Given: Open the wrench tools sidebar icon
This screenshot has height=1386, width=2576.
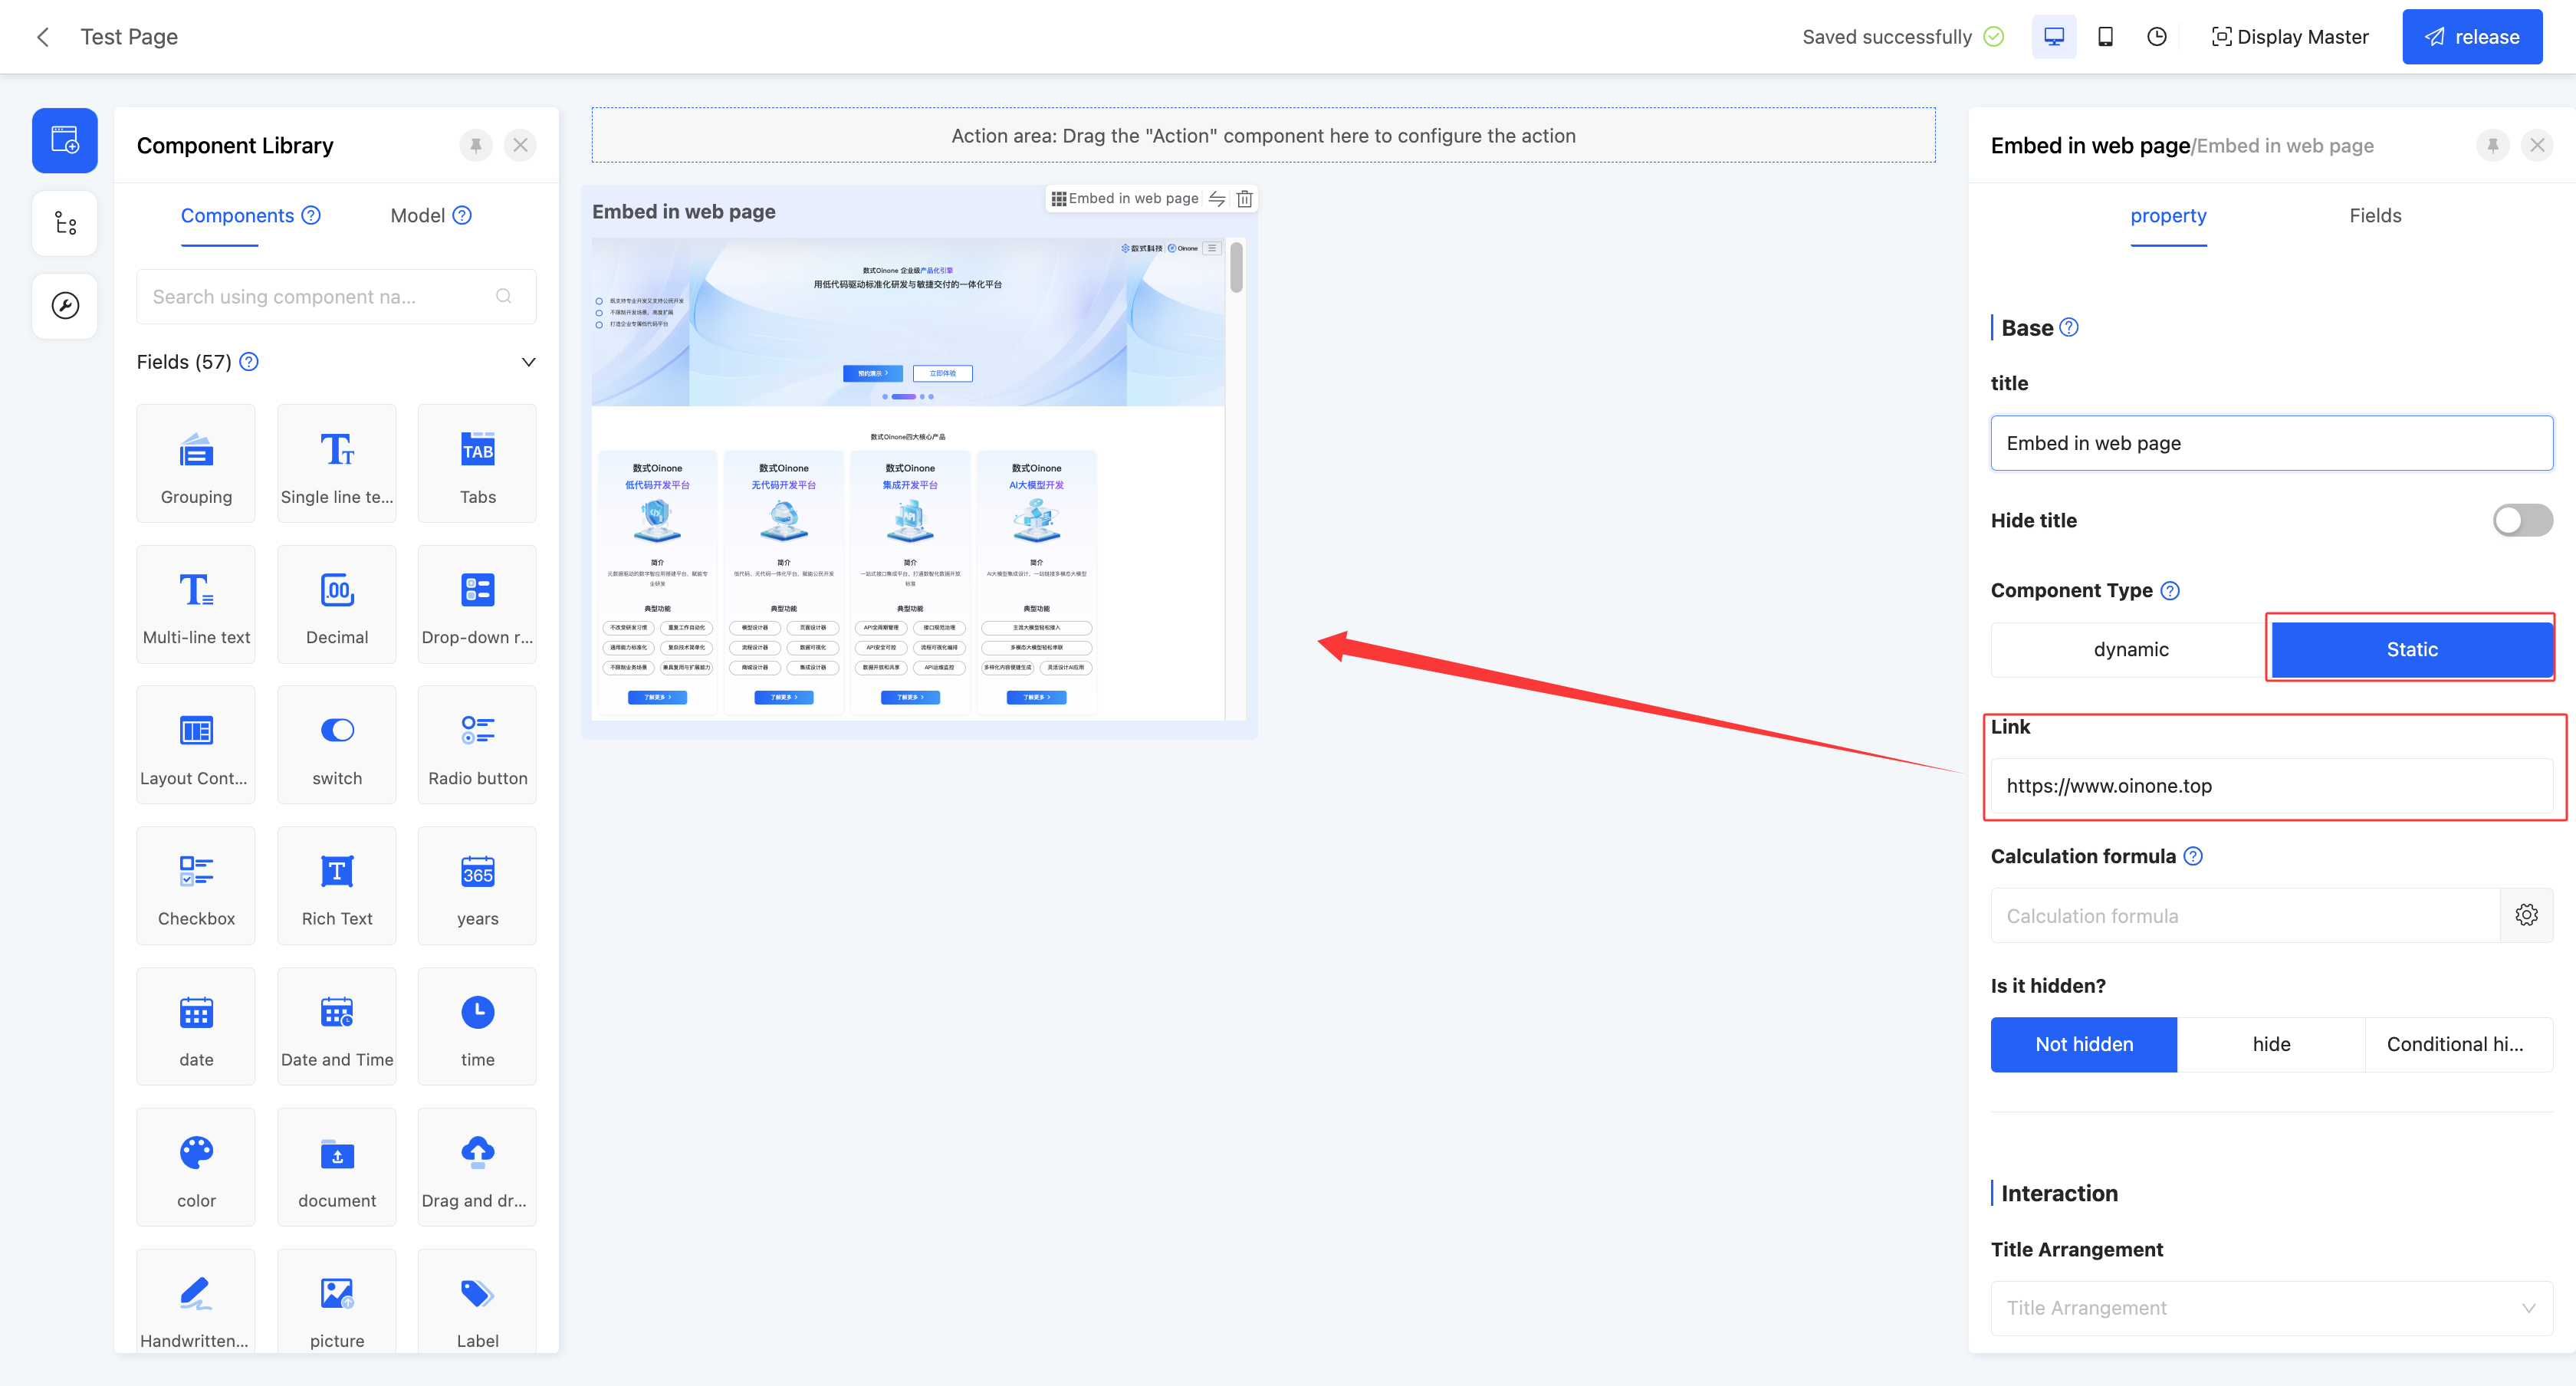Looking at the screenshot, I should coord(65,306).
